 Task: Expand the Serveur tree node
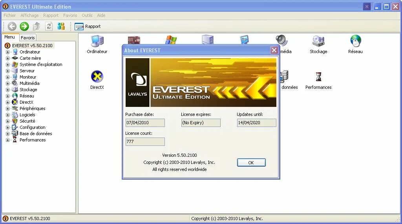[8, 71]
